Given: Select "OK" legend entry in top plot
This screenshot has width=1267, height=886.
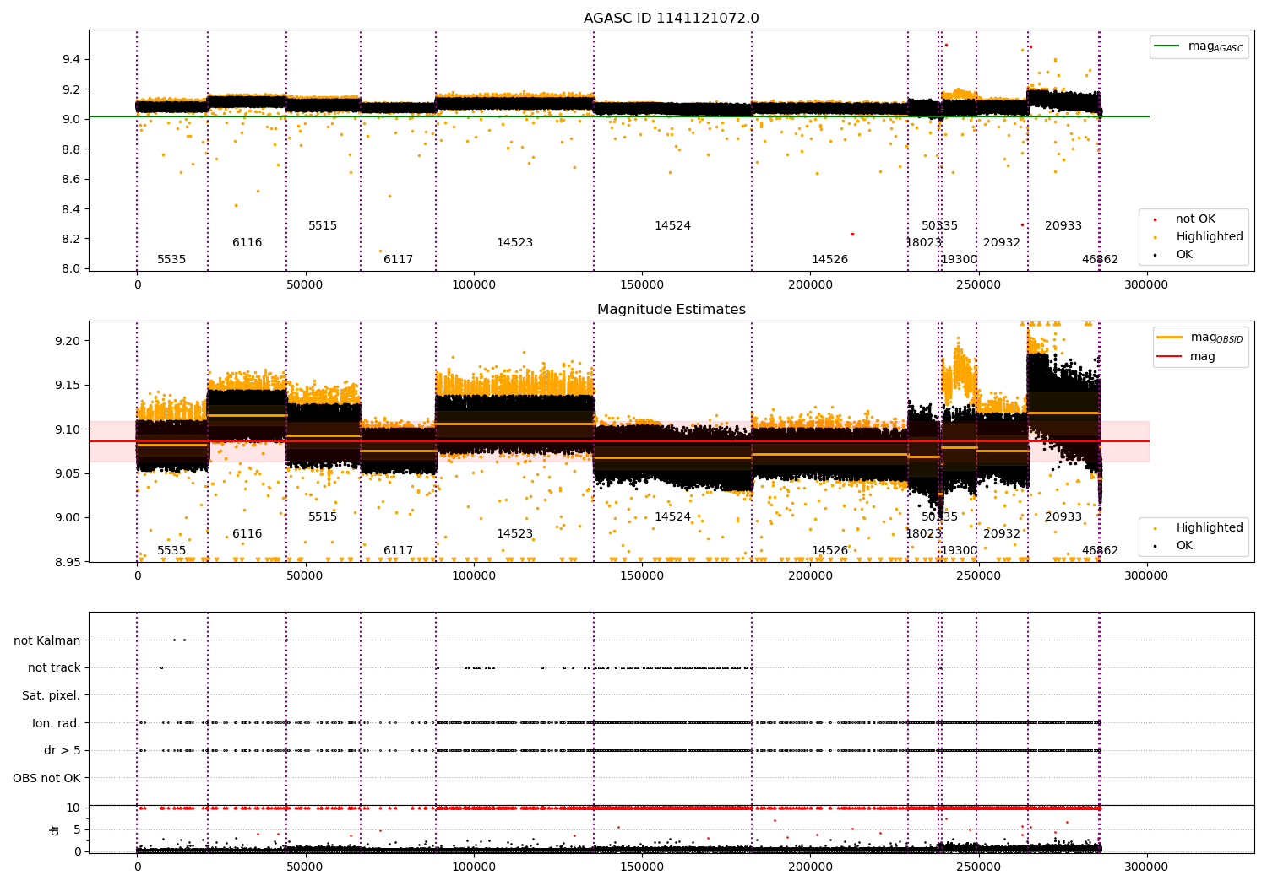Looking at the screenshot, I should click(x=1173, y=255).
